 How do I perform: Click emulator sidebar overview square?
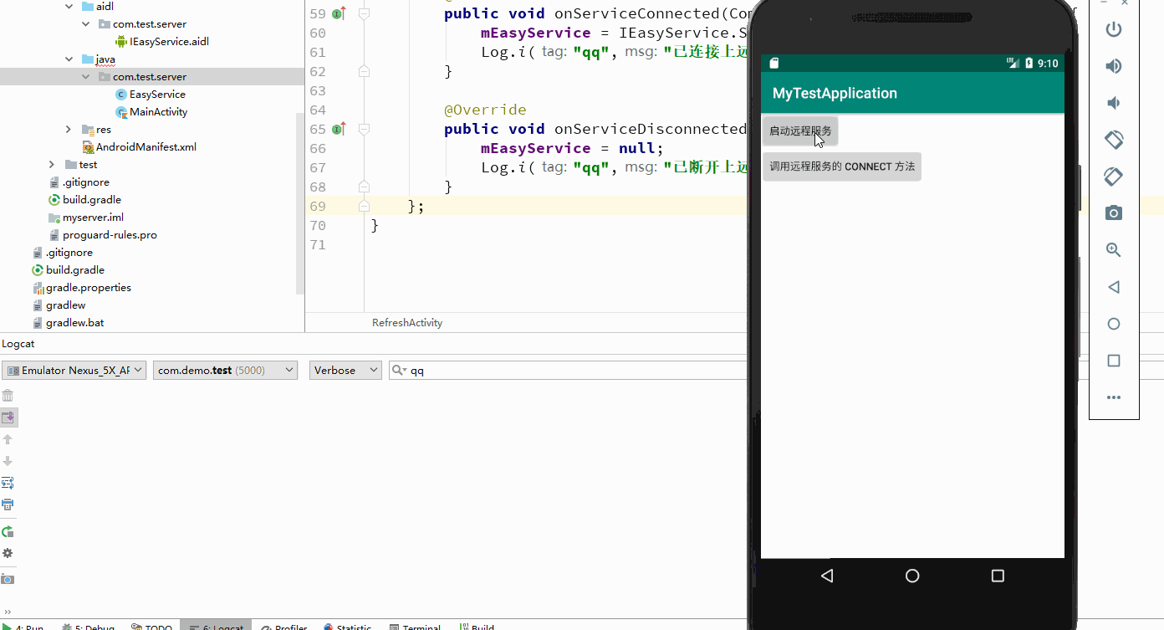[x=1114, y=361]
